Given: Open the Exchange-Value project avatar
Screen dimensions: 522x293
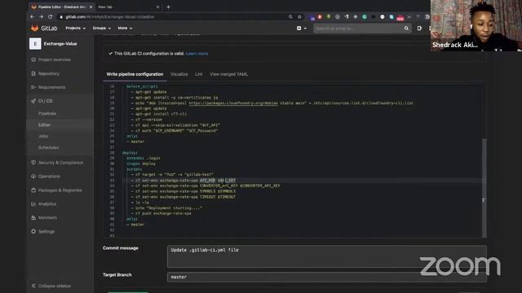Looking at the screenshot, I should click(35, 43).
